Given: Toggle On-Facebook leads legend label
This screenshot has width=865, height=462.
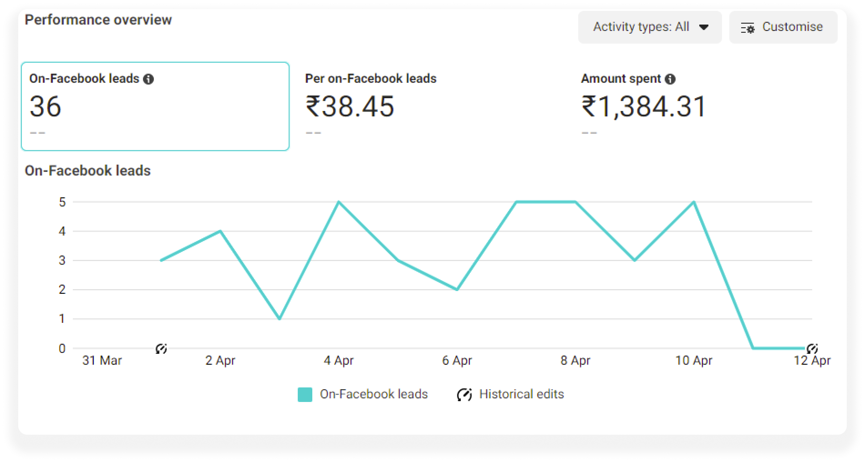Looking at the screenshot, I should tap(374, 394).
